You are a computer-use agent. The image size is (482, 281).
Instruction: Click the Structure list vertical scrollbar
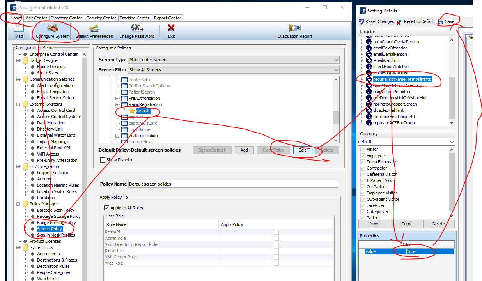pos(452,81)
